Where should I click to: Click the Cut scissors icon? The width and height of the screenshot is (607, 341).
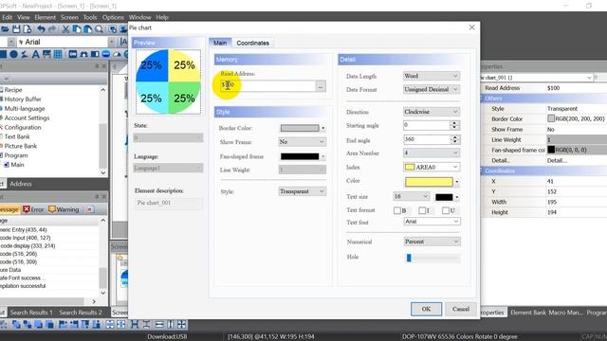click(65, 29)
